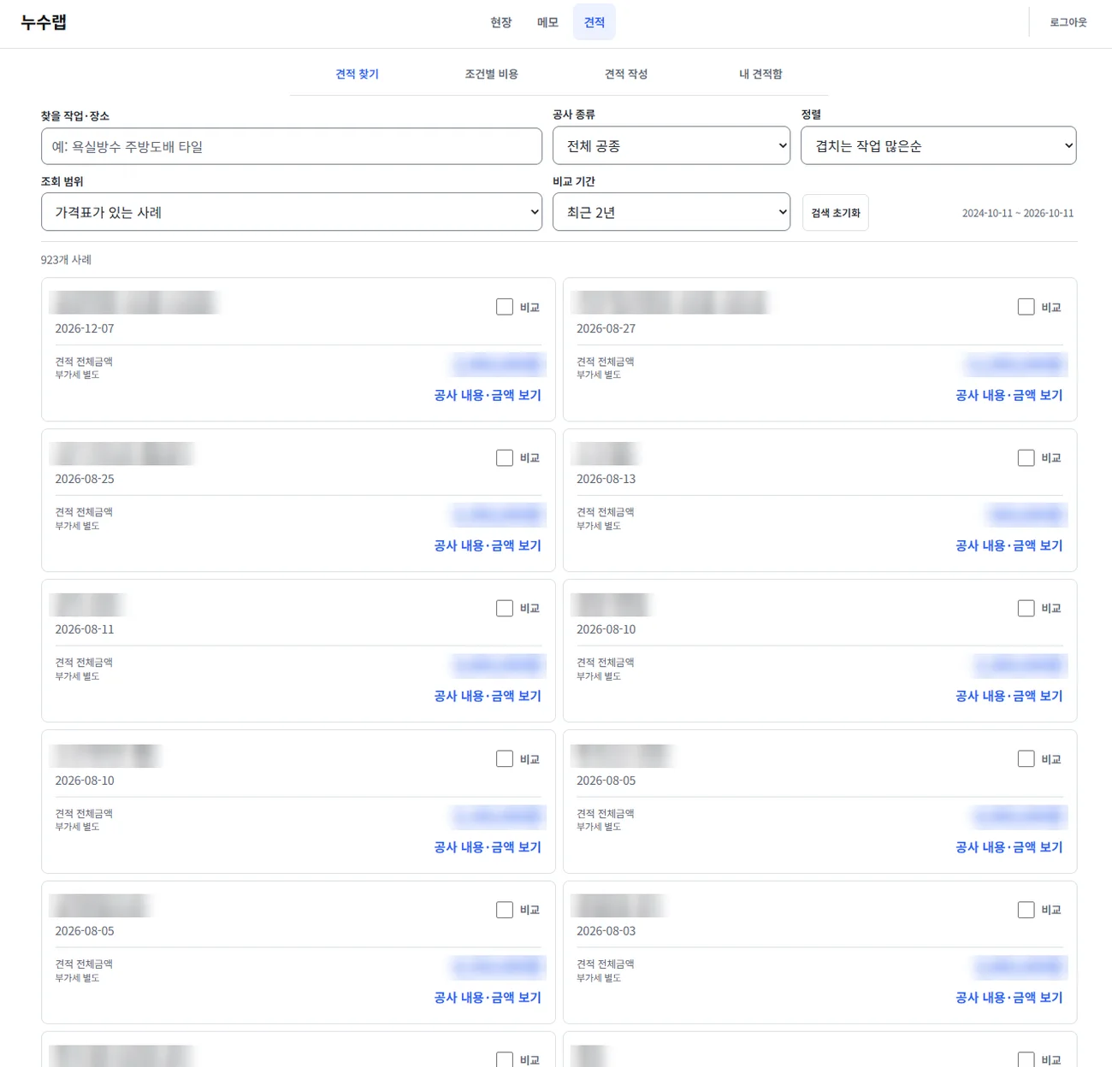Switch to the 메모 navigation tab
This screenshot has width=1112, height=1067.
click(x=547, y=22)
